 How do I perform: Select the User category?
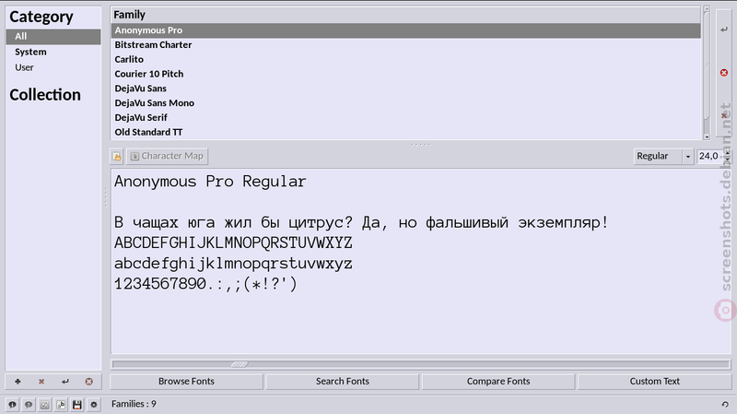[x=53, y=67]
